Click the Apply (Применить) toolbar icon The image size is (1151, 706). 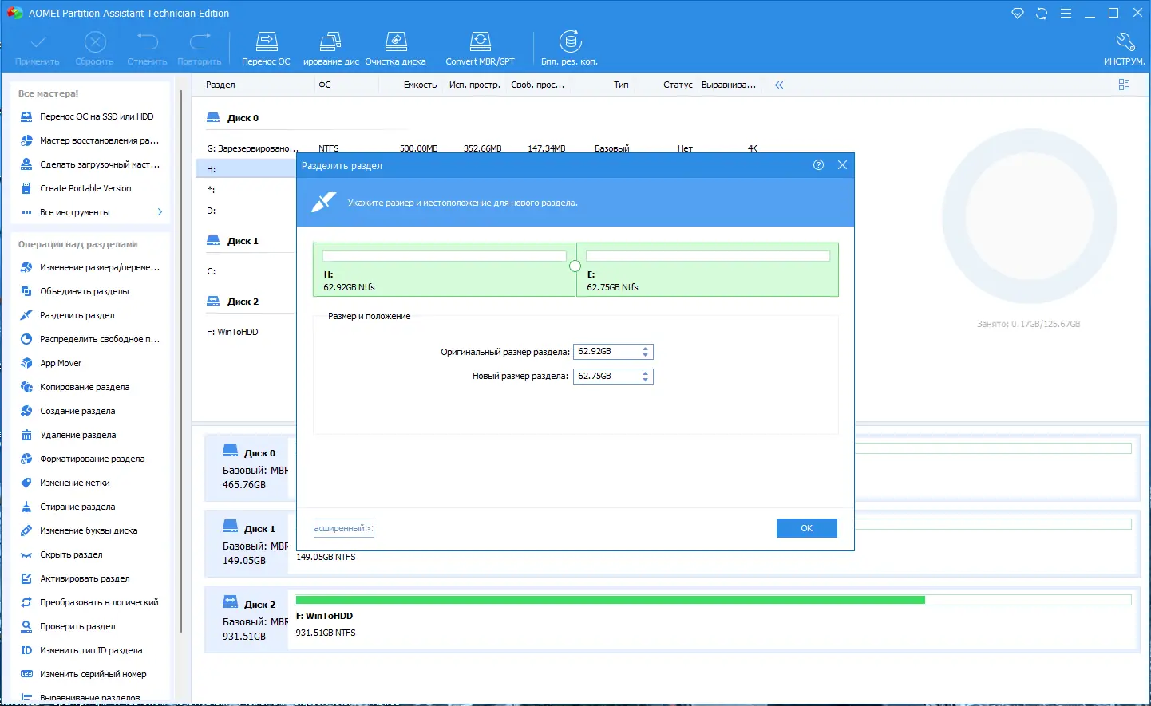[38, 49]
